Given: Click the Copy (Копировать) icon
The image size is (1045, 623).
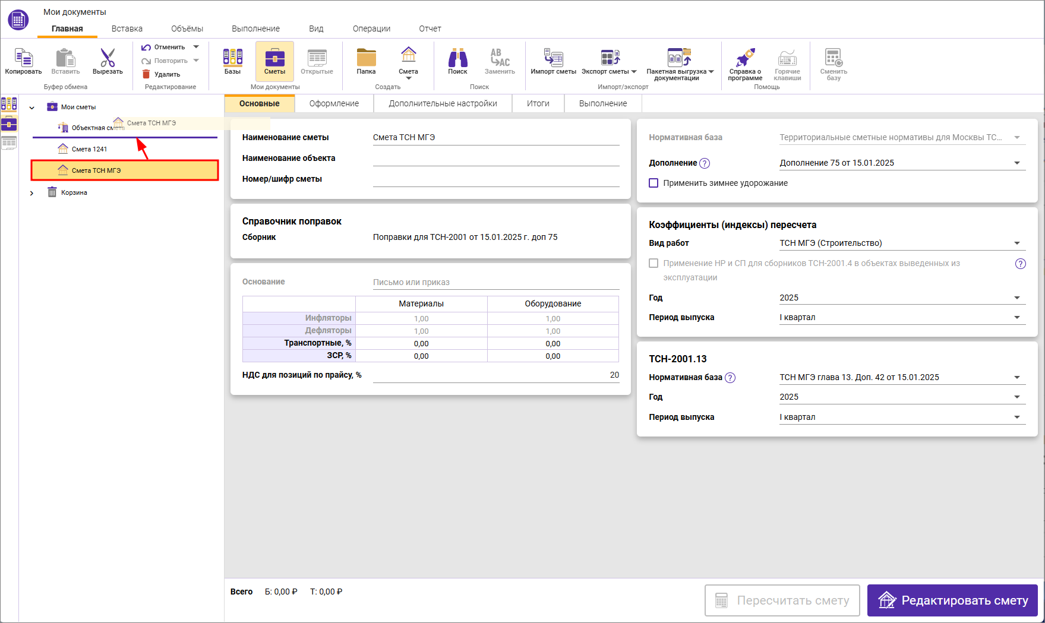Looking at the screenshot, I should [x=23, y=58].
